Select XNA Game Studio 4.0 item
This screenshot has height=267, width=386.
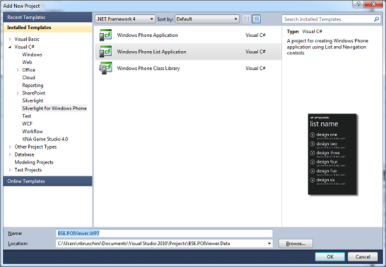pyautogui.click(x=44, y=139)
